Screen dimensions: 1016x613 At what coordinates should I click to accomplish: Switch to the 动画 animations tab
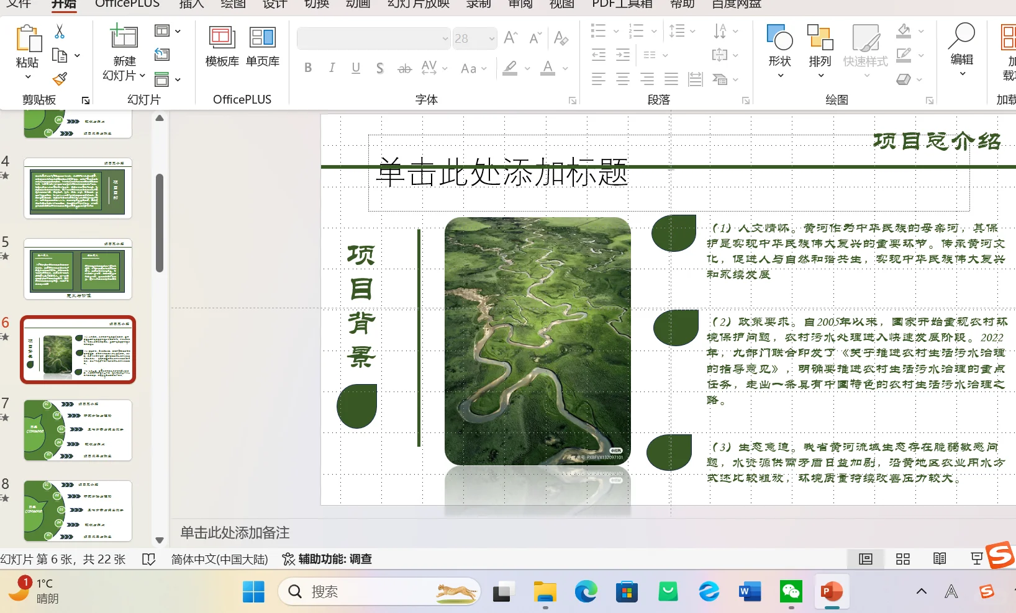point(358,4)
